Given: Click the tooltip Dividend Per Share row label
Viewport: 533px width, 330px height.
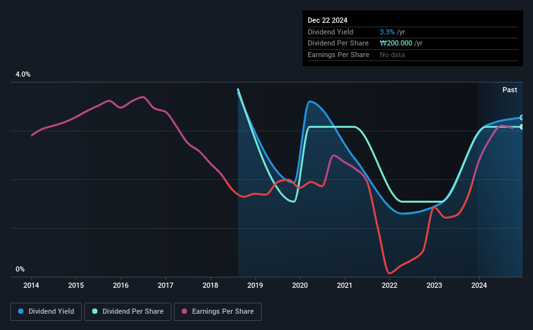Looking at the screenshot, I should (338, 44).
